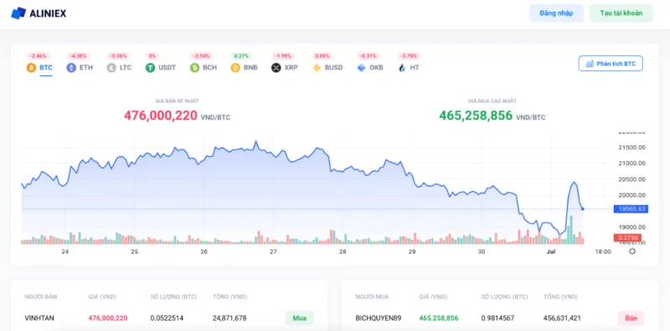Click quantity 0.9814567 in buyer row
The height and width of the screenshot is (331, 670).
click(497, 318)
